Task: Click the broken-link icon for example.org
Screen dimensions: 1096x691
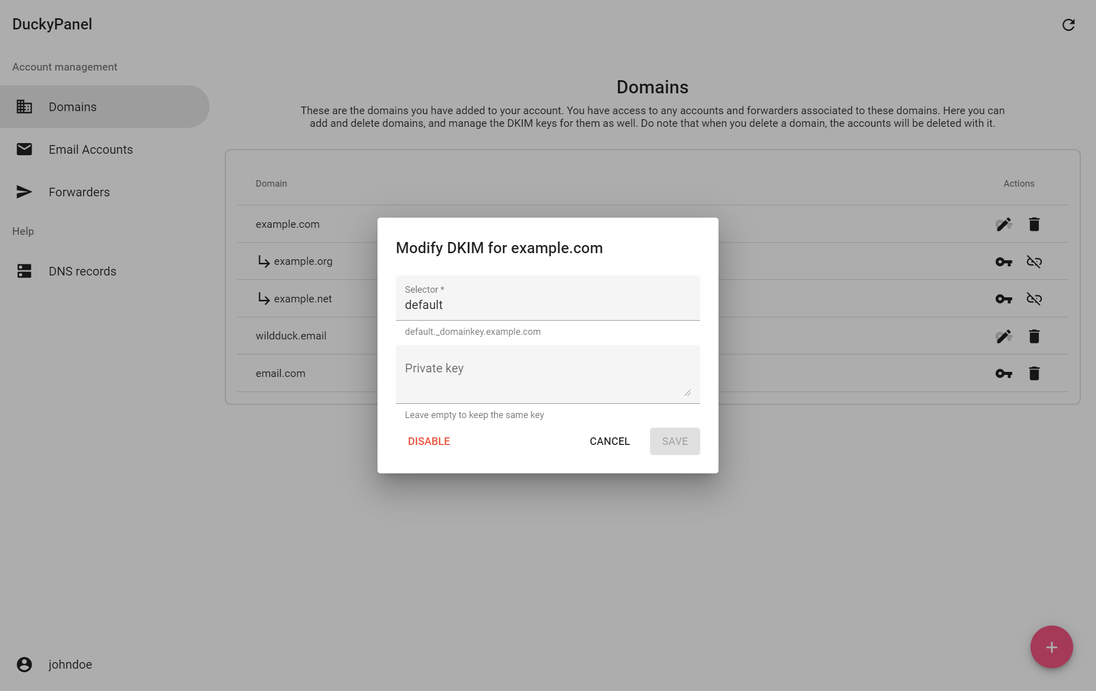Action: point(1035,261)
